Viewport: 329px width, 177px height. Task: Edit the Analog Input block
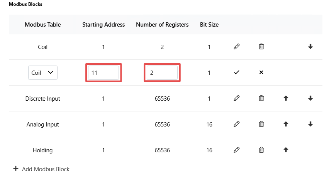coord(237,124)
